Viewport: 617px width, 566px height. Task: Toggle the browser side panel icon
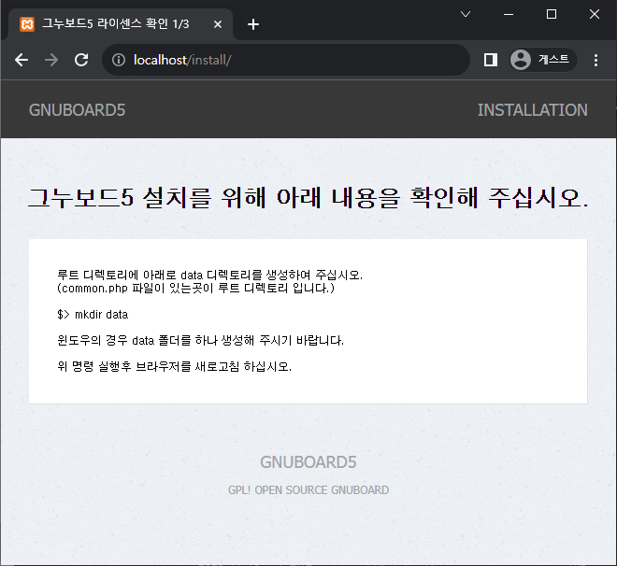[490, 60]
